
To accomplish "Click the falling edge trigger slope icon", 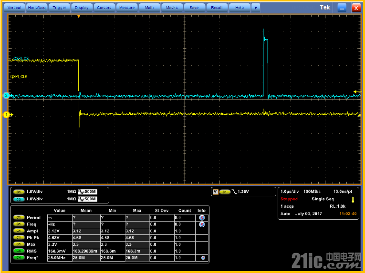I will click(234, 192).
